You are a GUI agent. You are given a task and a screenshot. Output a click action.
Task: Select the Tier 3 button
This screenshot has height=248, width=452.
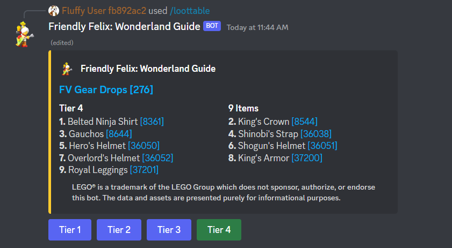pos(169,230)
